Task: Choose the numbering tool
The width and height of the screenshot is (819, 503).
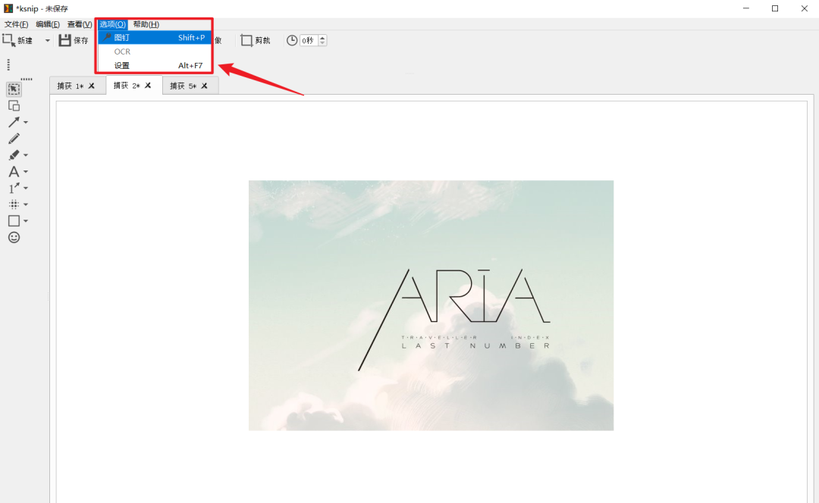Action: [x=14, y=188]
